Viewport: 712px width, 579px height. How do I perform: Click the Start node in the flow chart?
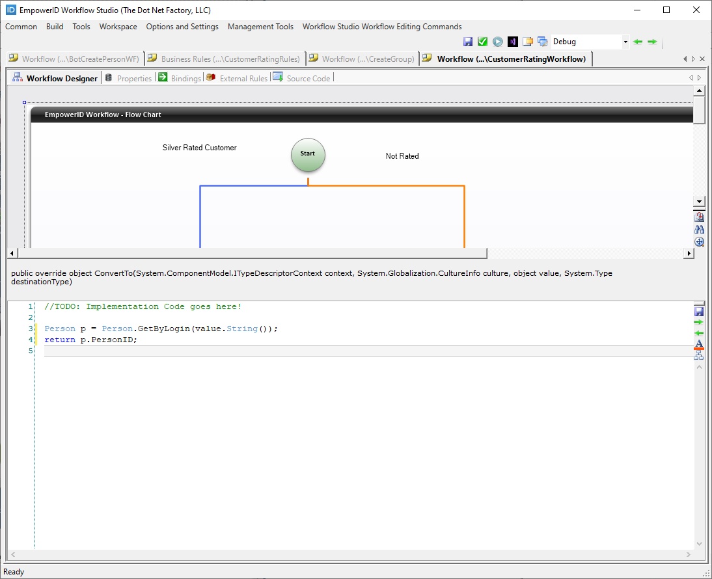tap(308, 155)
